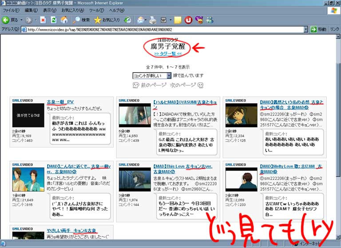This screenshot has height=248, width=341.
Task: Open video link 古泉一樹 PV
Action: click(x=60, y=102)
